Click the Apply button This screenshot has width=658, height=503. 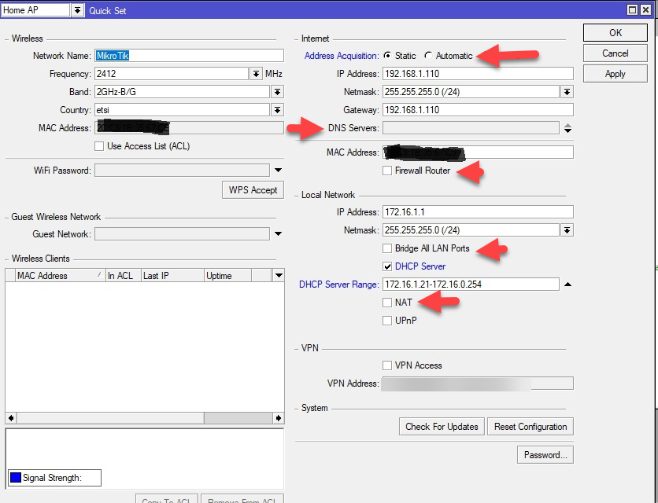[615, 74]
